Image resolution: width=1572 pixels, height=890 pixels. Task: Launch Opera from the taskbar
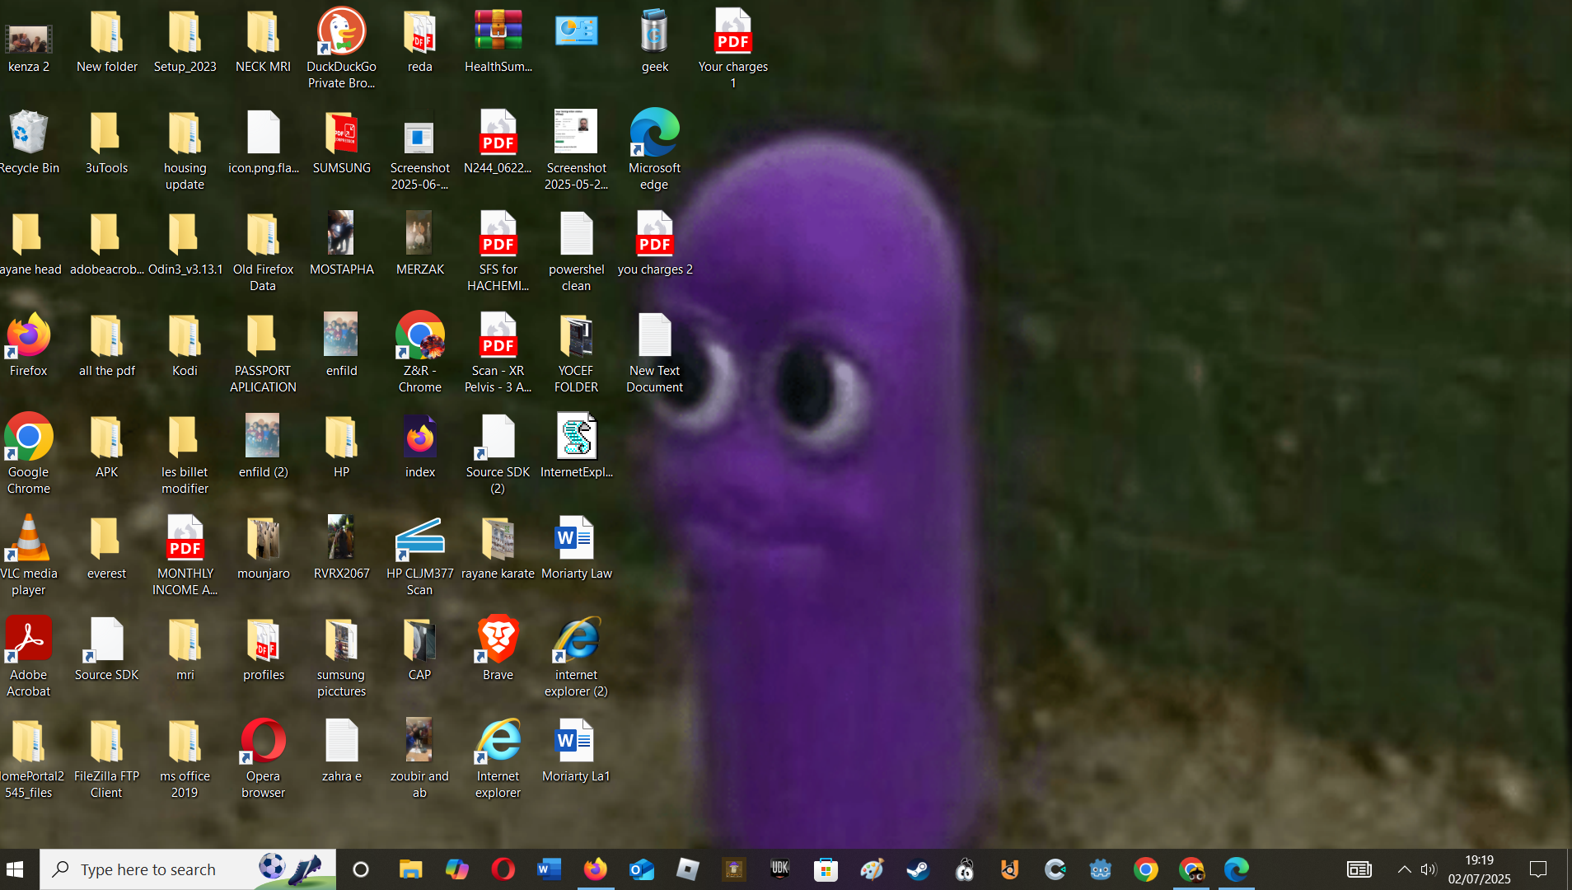(503, 869)
